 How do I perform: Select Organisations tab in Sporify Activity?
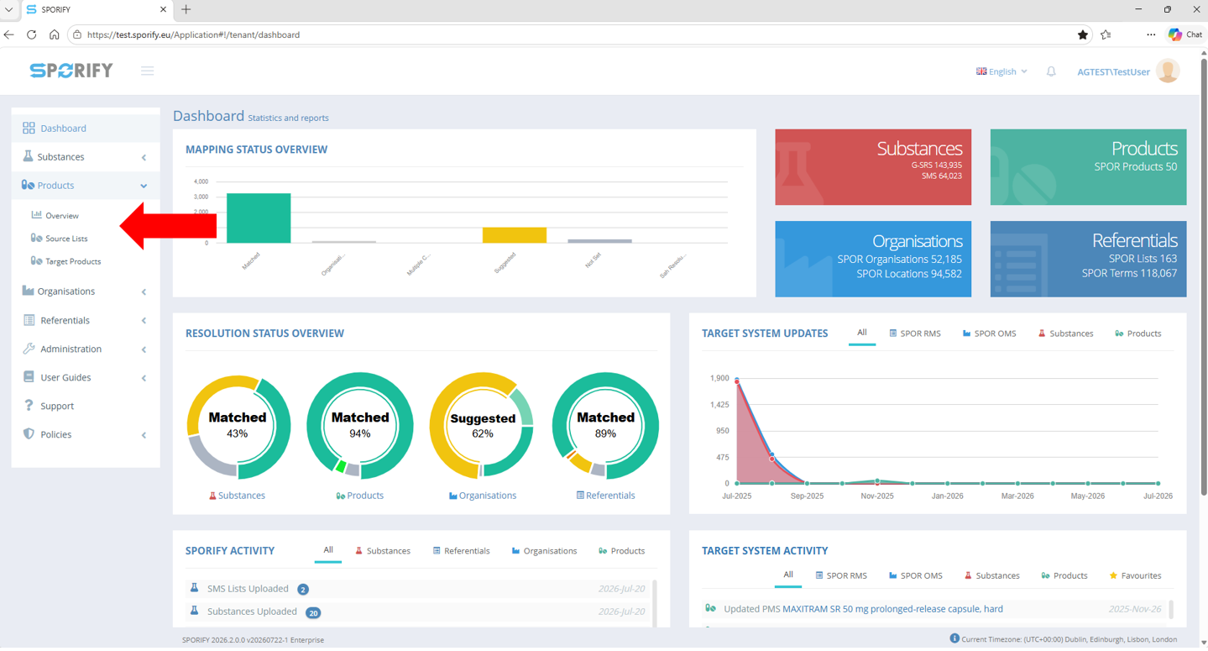[x=544, y=551]
